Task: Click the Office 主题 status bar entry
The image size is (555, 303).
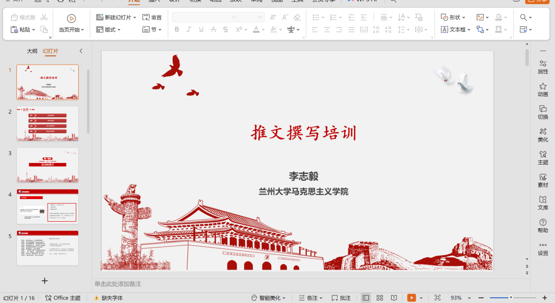Action: [63, 298]
